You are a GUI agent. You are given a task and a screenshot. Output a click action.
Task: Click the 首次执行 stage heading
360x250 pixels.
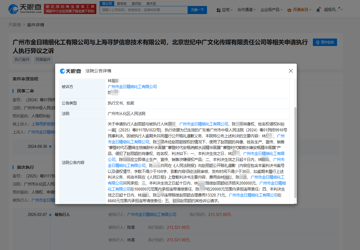25,167
